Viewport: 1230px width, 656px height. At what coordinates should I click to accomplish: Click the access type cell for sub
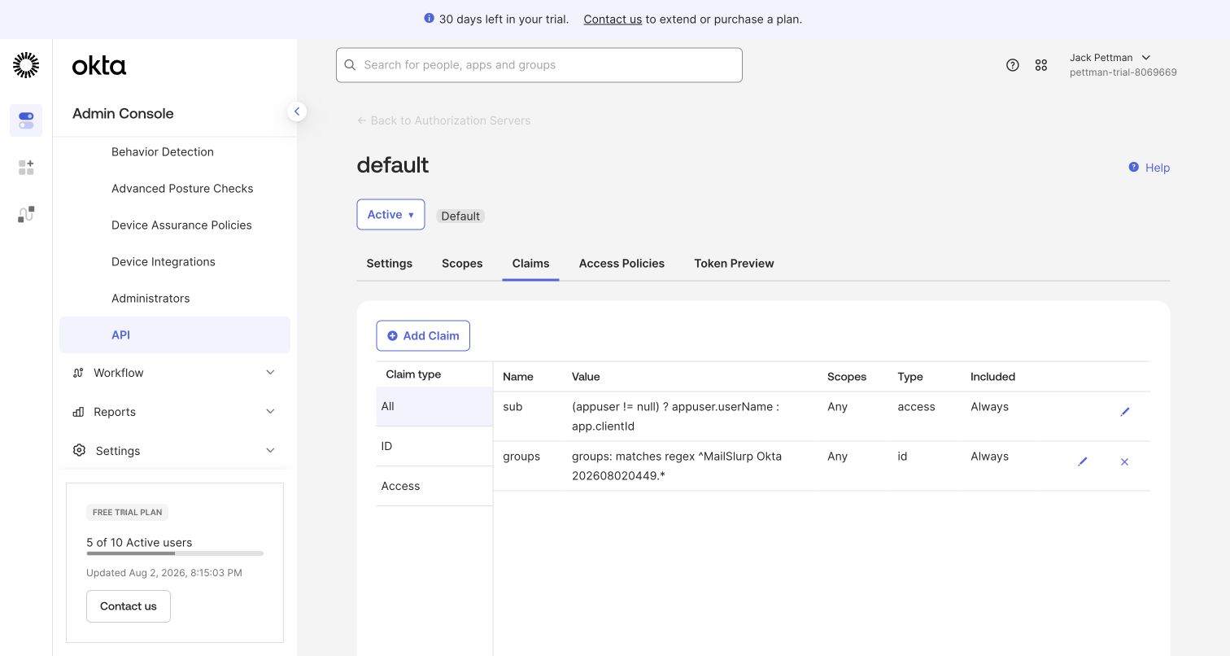pos(916,406)
